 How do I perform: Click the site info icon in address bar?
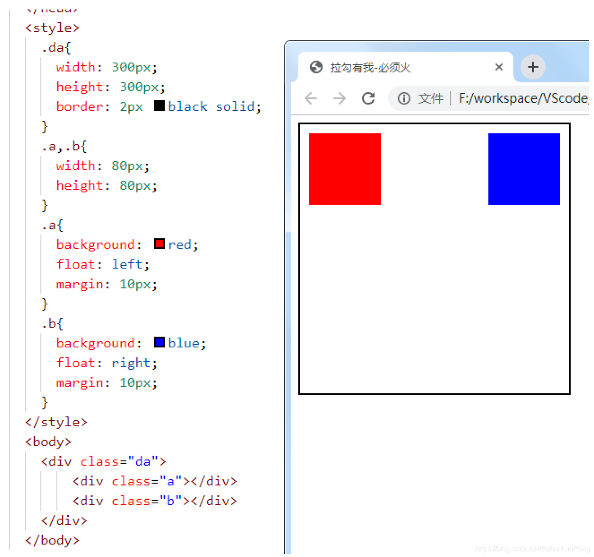pos(404,98)
